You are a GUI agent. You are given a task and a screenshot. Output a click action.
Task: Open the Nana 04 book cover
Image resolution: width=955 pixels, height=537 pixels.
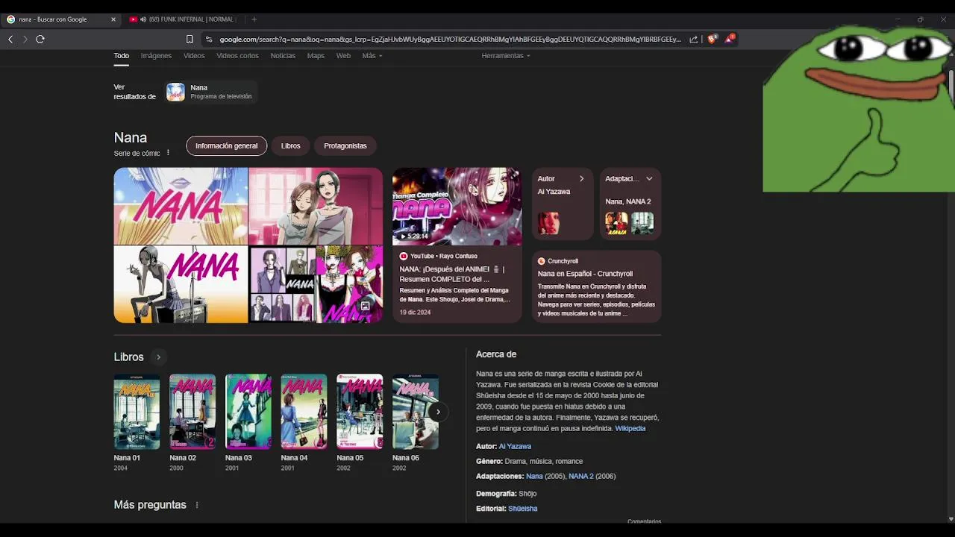(304, 412)
